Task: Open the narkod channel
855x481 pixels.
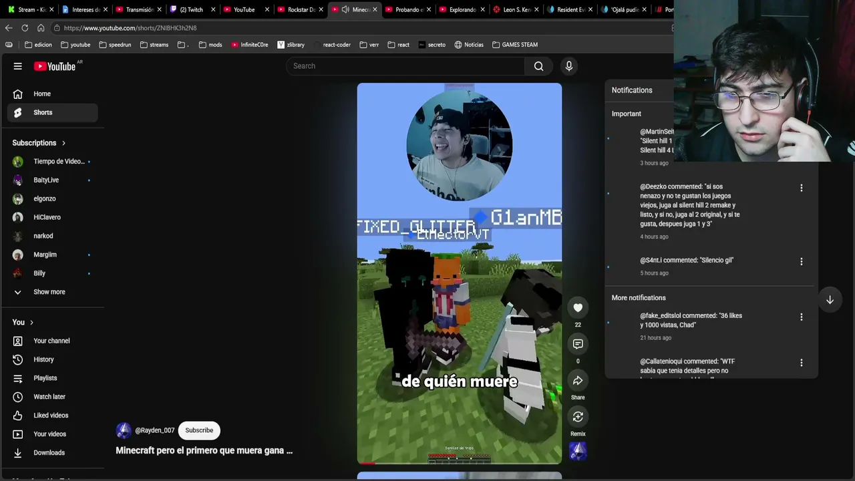Action: click(53, 236)
